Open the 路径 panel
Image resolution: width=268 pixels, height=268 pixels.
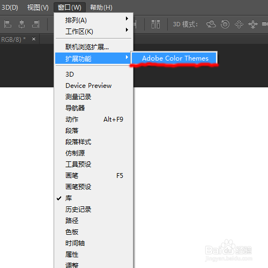[94, 221]
